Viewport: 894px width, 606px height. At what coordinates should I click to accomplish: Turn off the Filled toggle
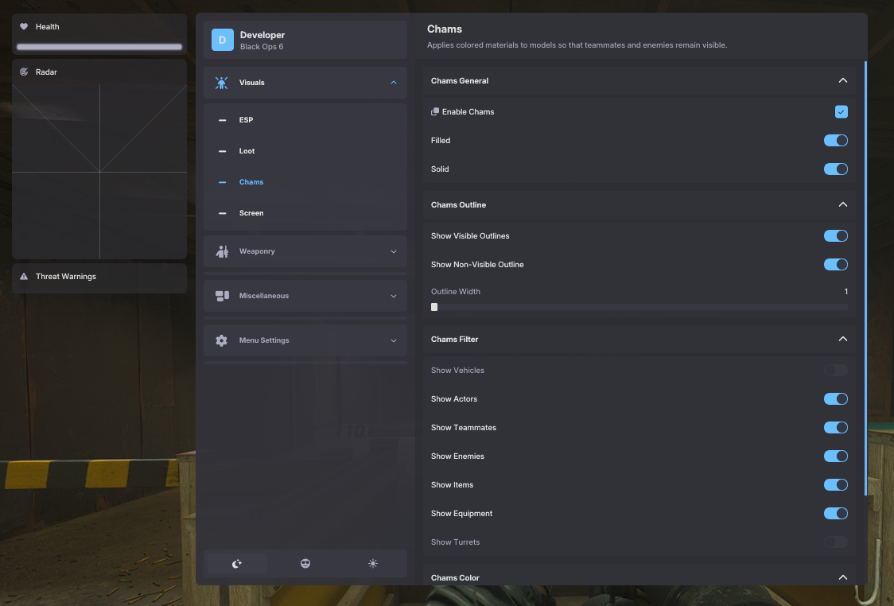(x=835, y=141)
